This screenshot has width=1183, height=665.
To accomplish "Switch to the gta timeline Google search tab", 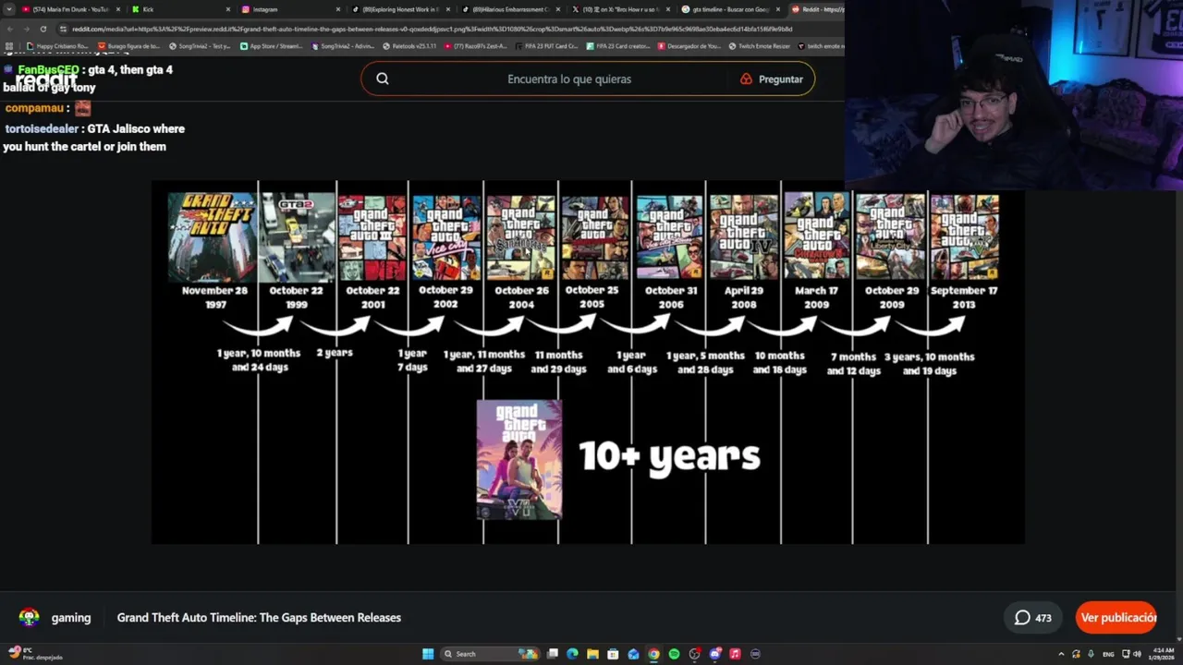I will (x=730, y=9).
